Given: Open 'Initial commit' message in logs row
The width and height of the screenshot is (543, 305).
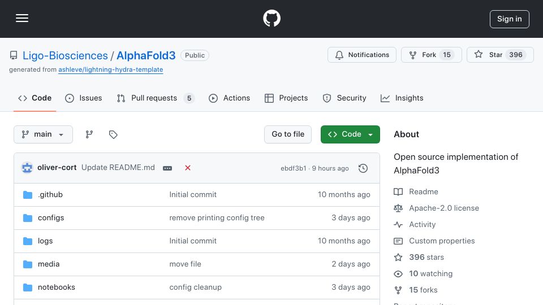Looking at the screenshot, I should pos(193,241).
